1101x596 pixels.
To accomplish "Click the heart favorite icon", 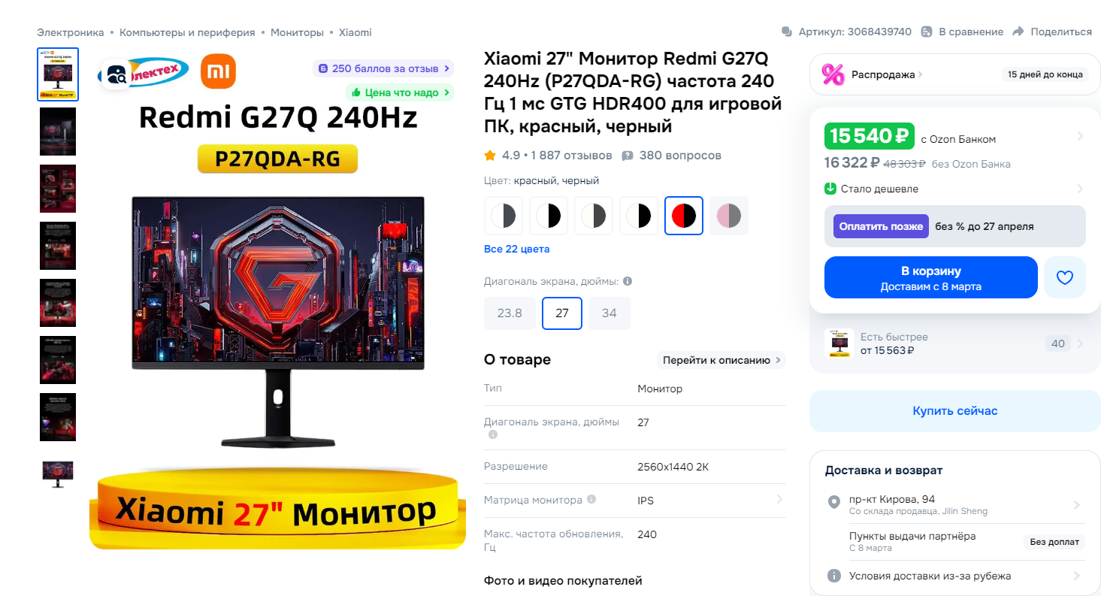I will [1065, 277].
